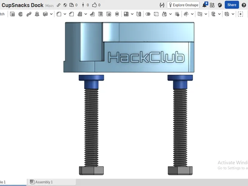Viewport: 248px width, 186px height.
Task: Select the Mirror tool
Action: pyautogui.click(x=139, y=14)
